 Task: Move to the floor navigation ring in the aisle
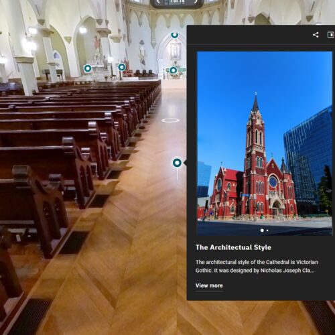click(x=170, y=121)
